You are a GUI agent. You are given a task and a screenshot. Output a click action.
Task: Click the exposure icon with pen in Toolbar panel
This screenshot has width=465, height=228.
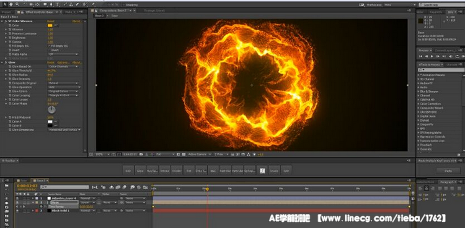(x=262, y=171)
